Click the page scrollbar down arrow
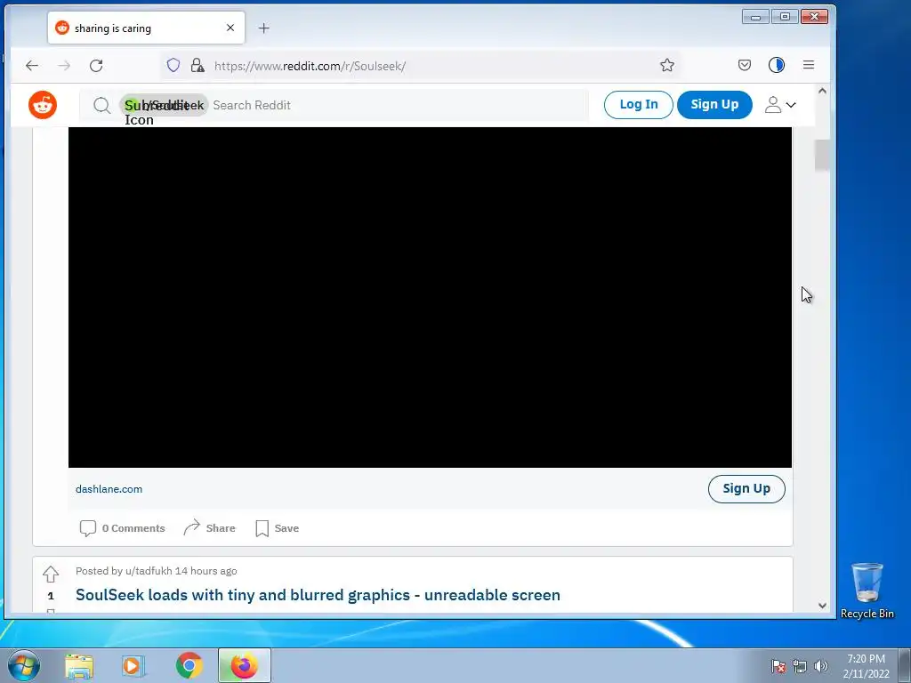Viewport: 911px width, 683px height. [822, 605]
